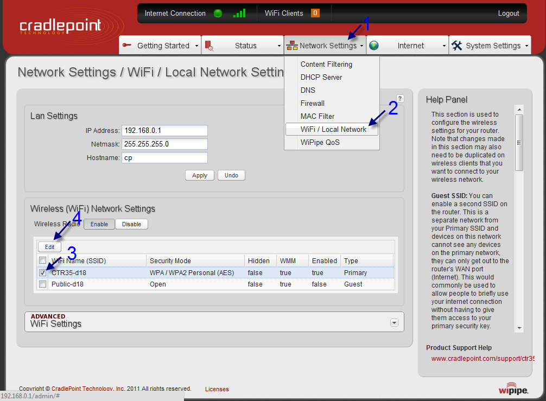Viewport: 546px width, 401px height.
Task: Click the question mark help icon
Action: 400,99
